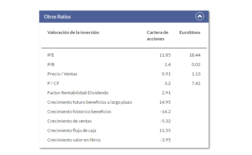Screen dimensions: 252x155
Task: Click the sales growth value -5.32
Action: [165, 121]
